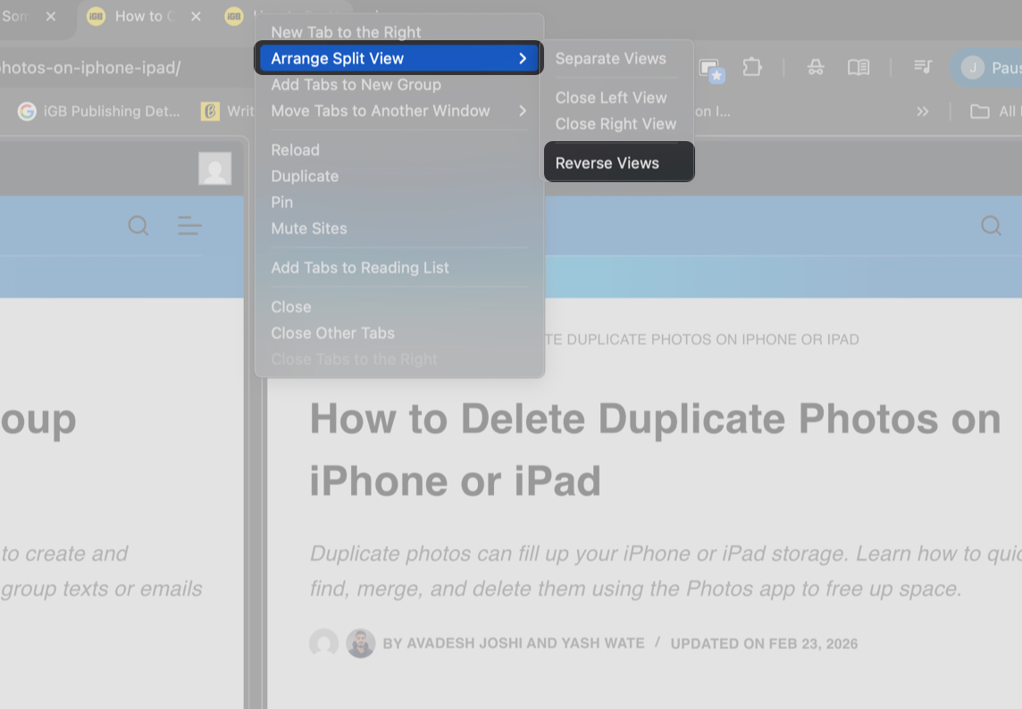Click Close Right View option
The width and height of the screenshot is (1022, 709).
[616, 124]
